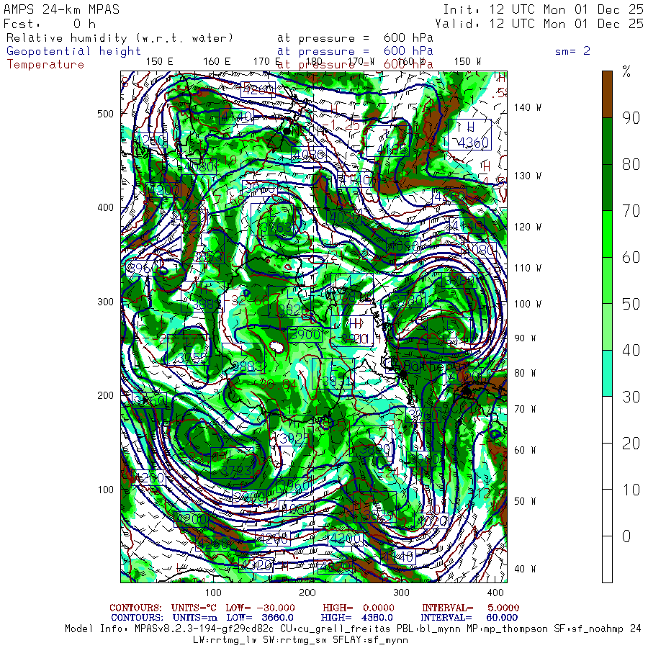
Task: Click the '150 E' longitude label
Action: [x=160, y=62]
